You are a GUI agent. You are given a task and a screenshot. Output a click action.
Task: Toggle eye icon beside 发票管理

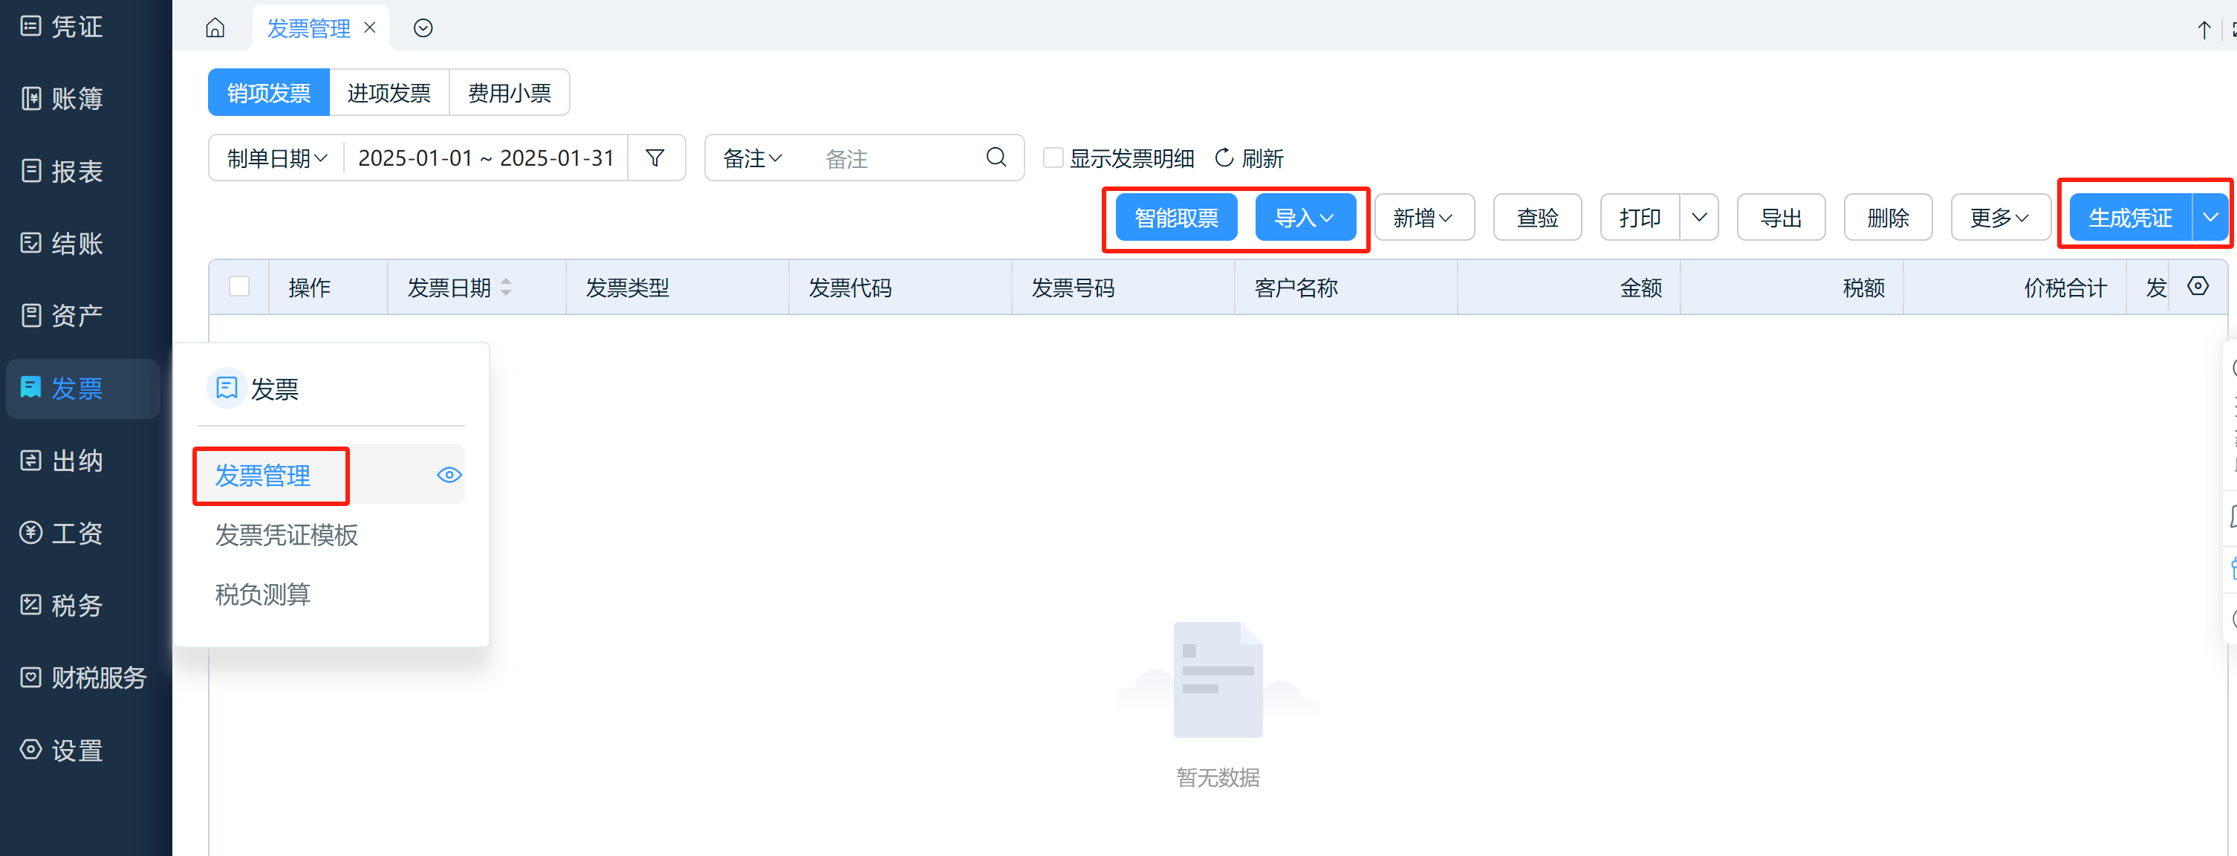coord(449,475)
